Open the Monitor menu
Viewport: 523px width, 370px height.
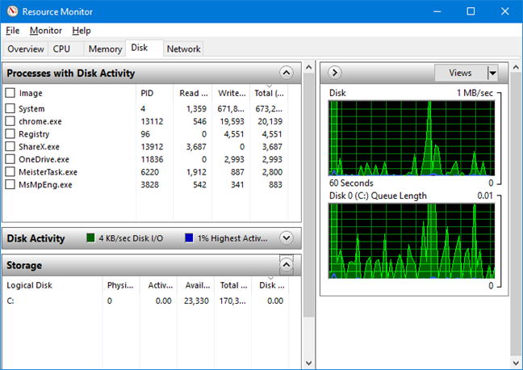tap(46, 31)
